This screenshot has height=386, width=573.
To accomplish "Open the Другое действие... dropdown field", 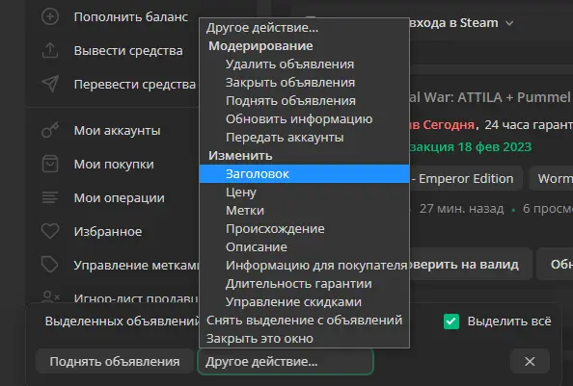I will tap(285, 362).
